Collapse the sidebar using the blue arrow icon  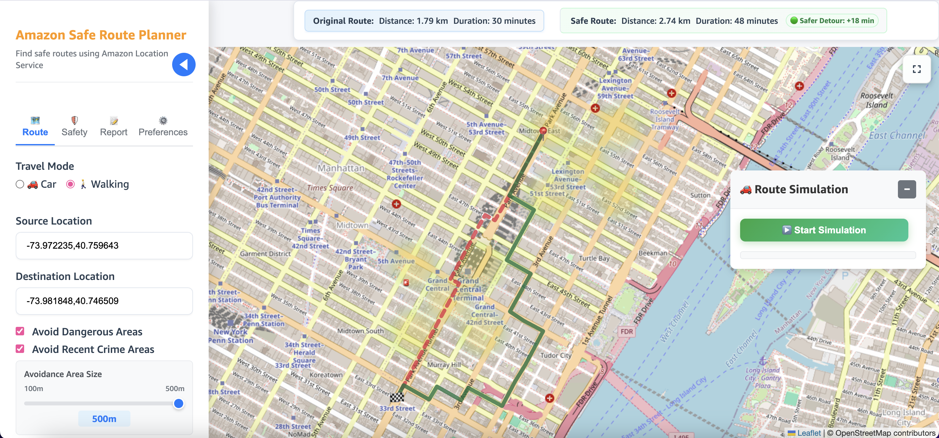pos(184,64)
